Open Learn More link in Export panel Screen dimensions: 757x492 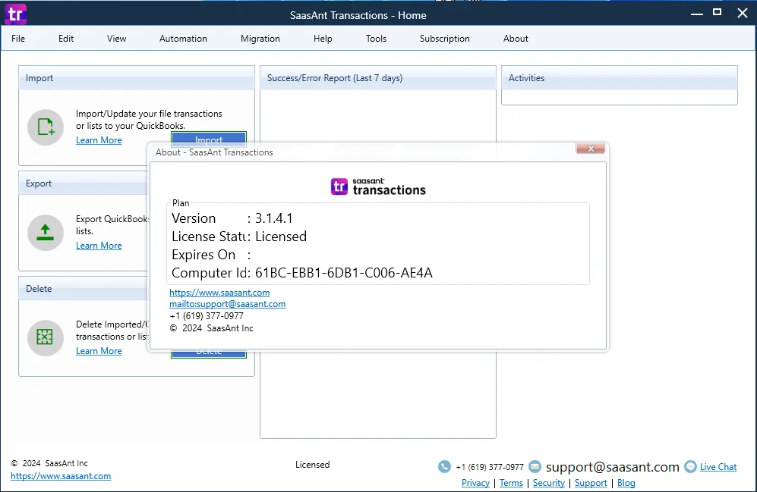(x=99, y=246)
